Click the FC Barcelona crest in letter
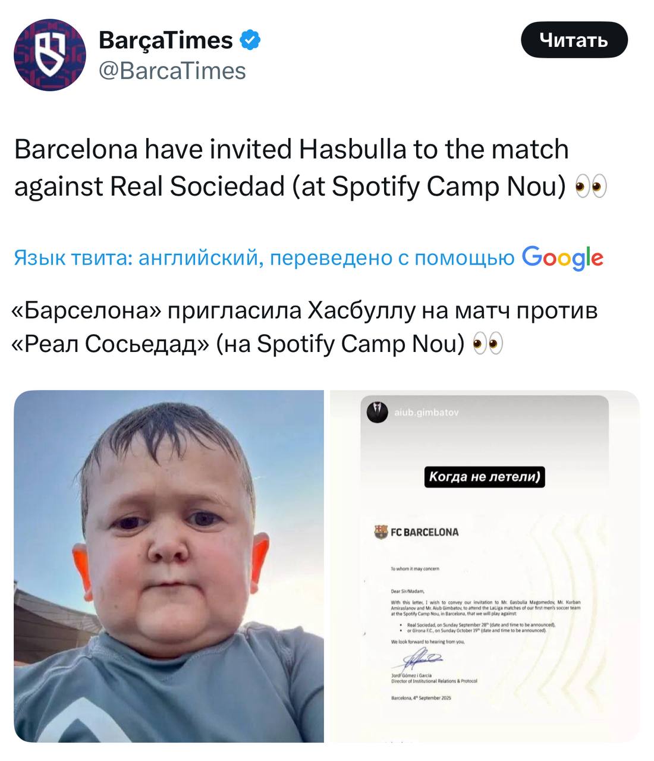The height and width of the screenshot is (761, 654). 381,532
